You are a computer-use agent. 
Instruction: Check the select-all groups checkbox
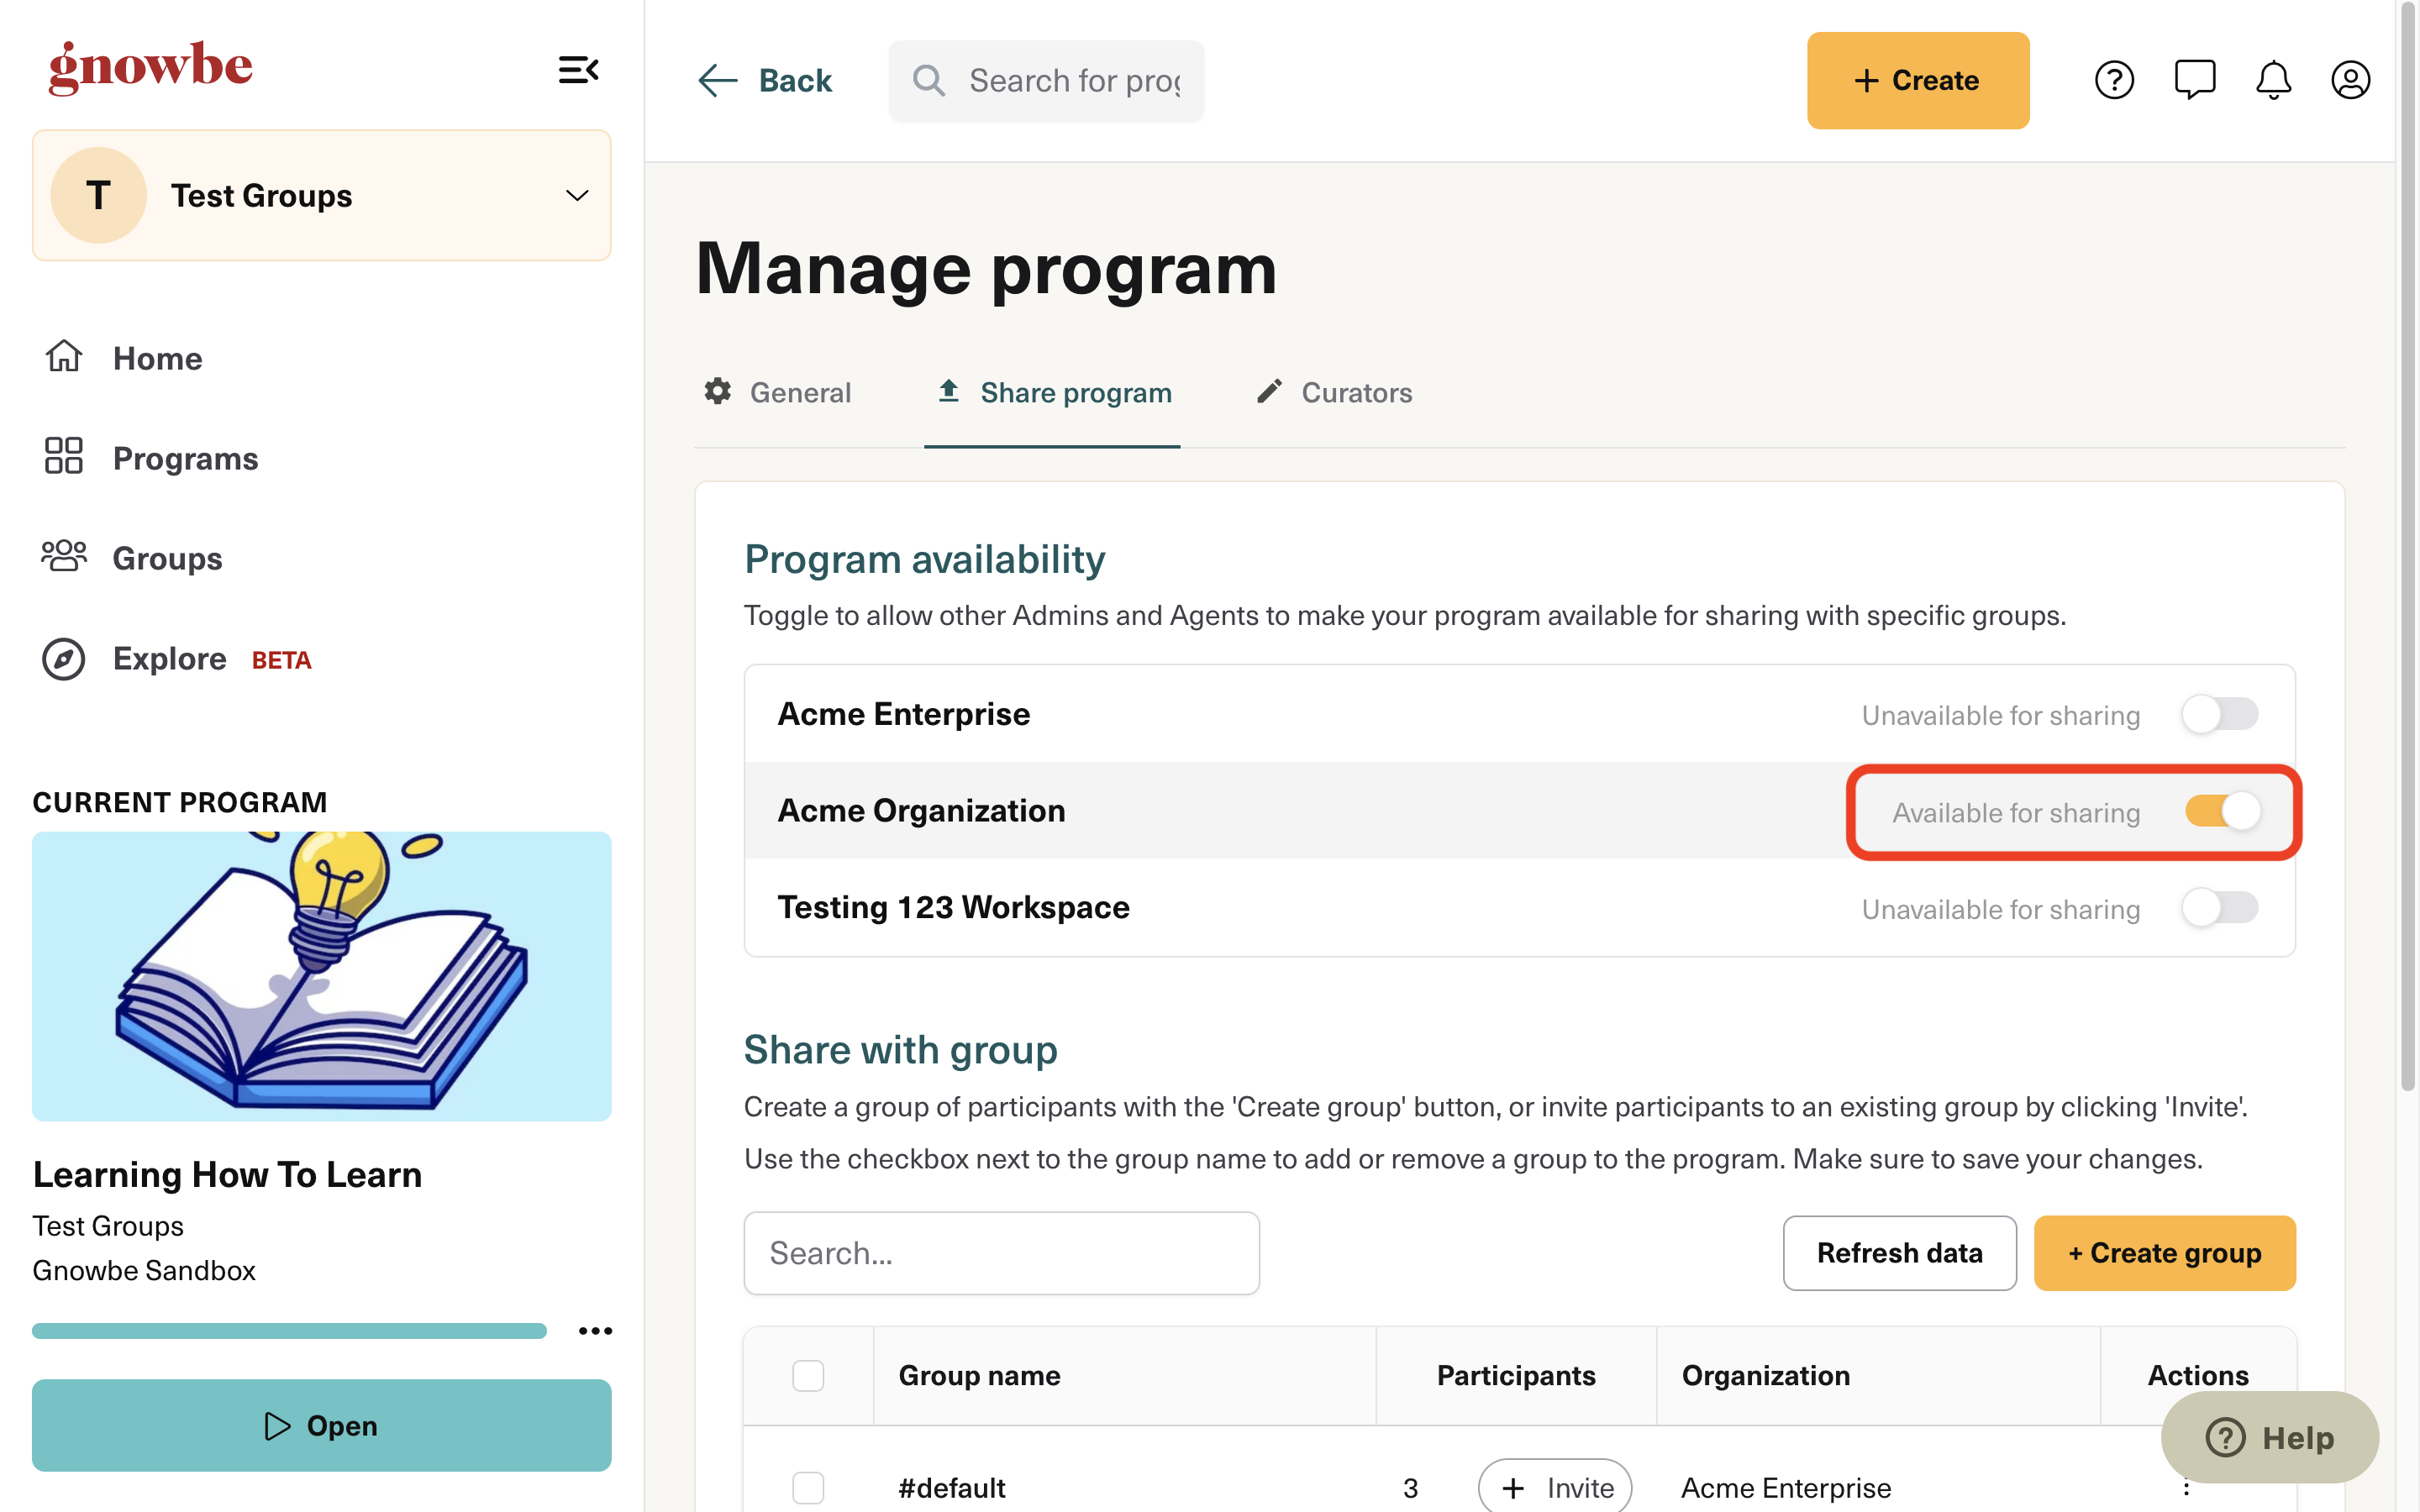coord(808,1375)
